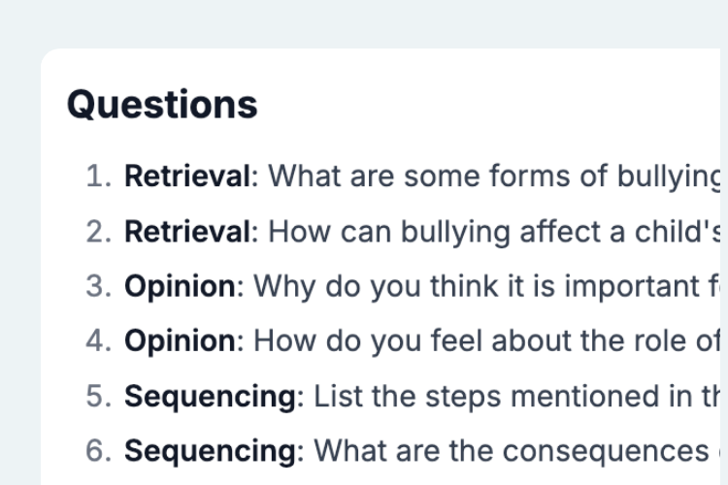The image size is (728, 485).
Task: Click the text 'How do you feel about the role'
Action: pos(486,340)
